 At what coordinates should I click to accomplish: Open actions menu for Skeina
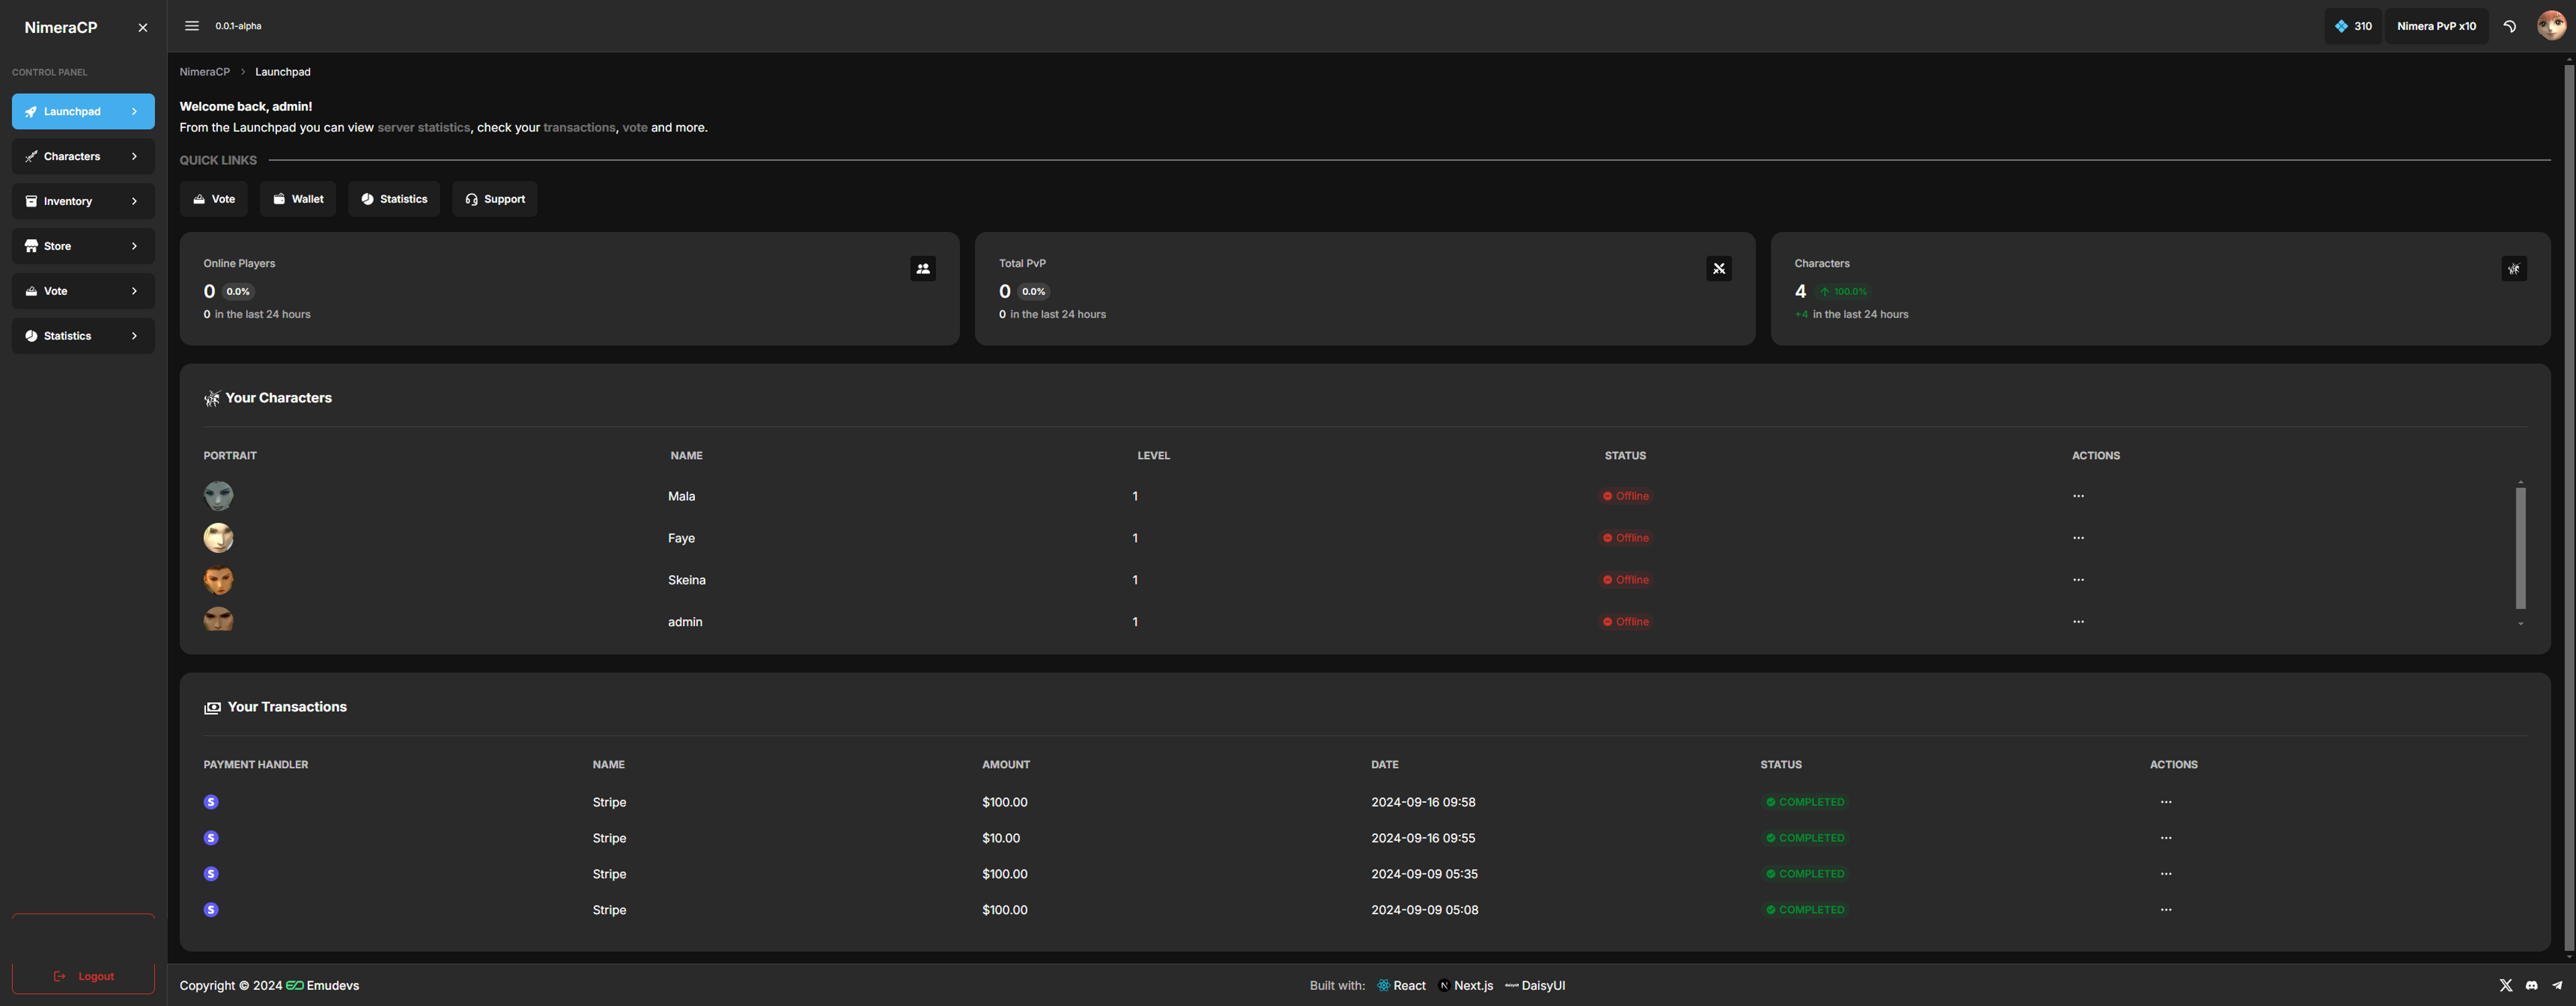click(x=2078, y=580)
